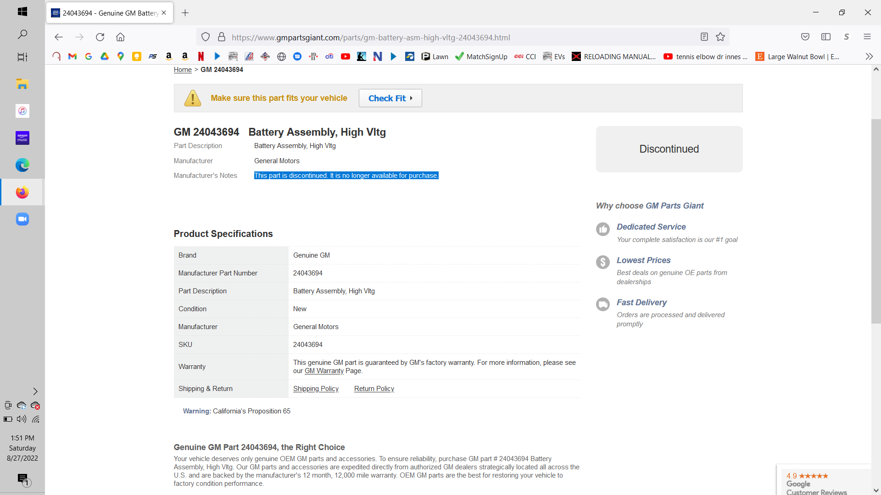Viewport: 881px width, 495px height.
Task: Open the Notification Center icon
Action: tap(23, 480)
